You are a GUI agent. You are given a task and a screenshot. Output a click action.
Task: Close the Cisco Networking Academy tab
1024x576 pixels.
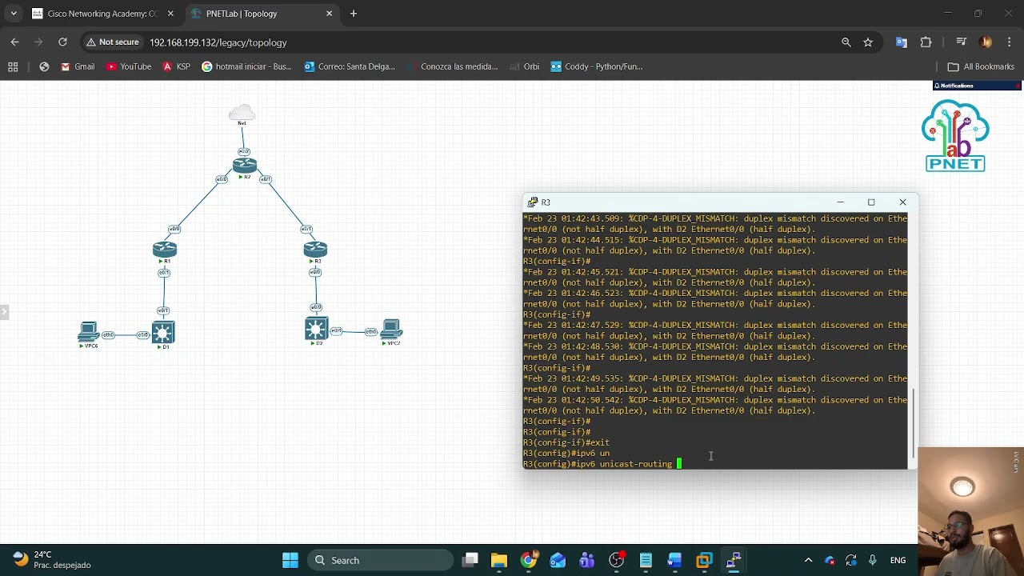click(x=170, y=14)
